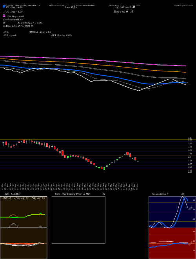Screen dimensions: 196x259
Task: Click the '(MGR) 0, 41.2, 41.2' ADX values
Action: point(40,32)
